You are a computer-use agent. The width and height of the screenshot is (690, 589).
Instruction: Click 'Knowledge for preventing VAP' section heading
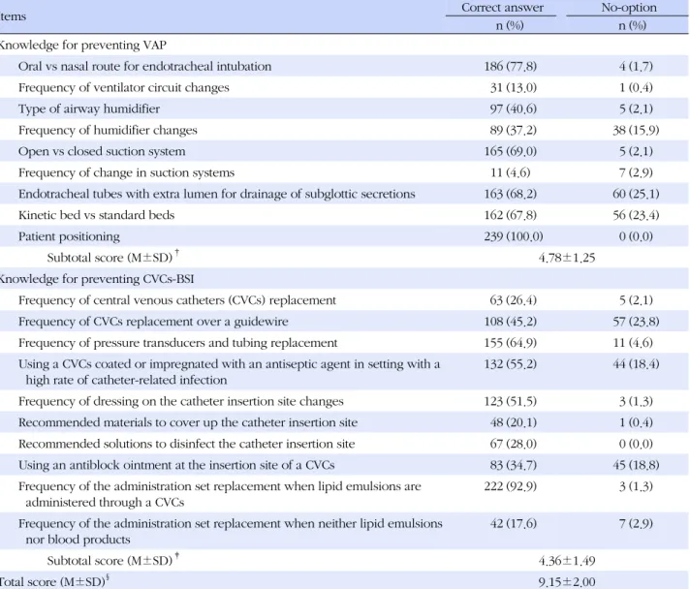[82, 45]
